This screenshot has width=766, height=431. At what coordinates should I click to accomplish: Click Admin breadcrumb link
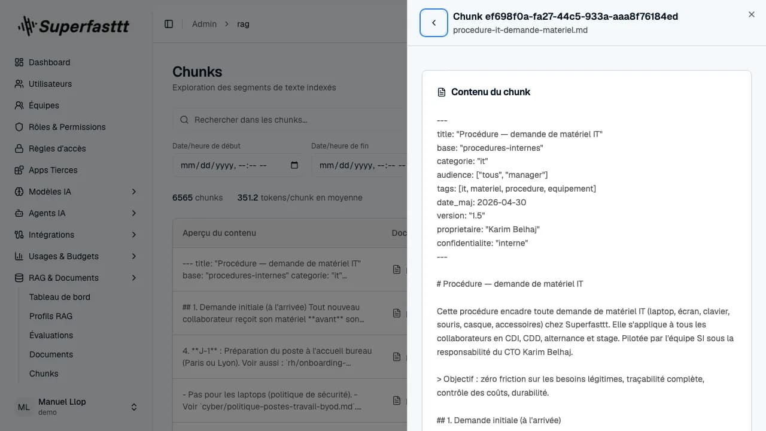(x=204, y=24)
